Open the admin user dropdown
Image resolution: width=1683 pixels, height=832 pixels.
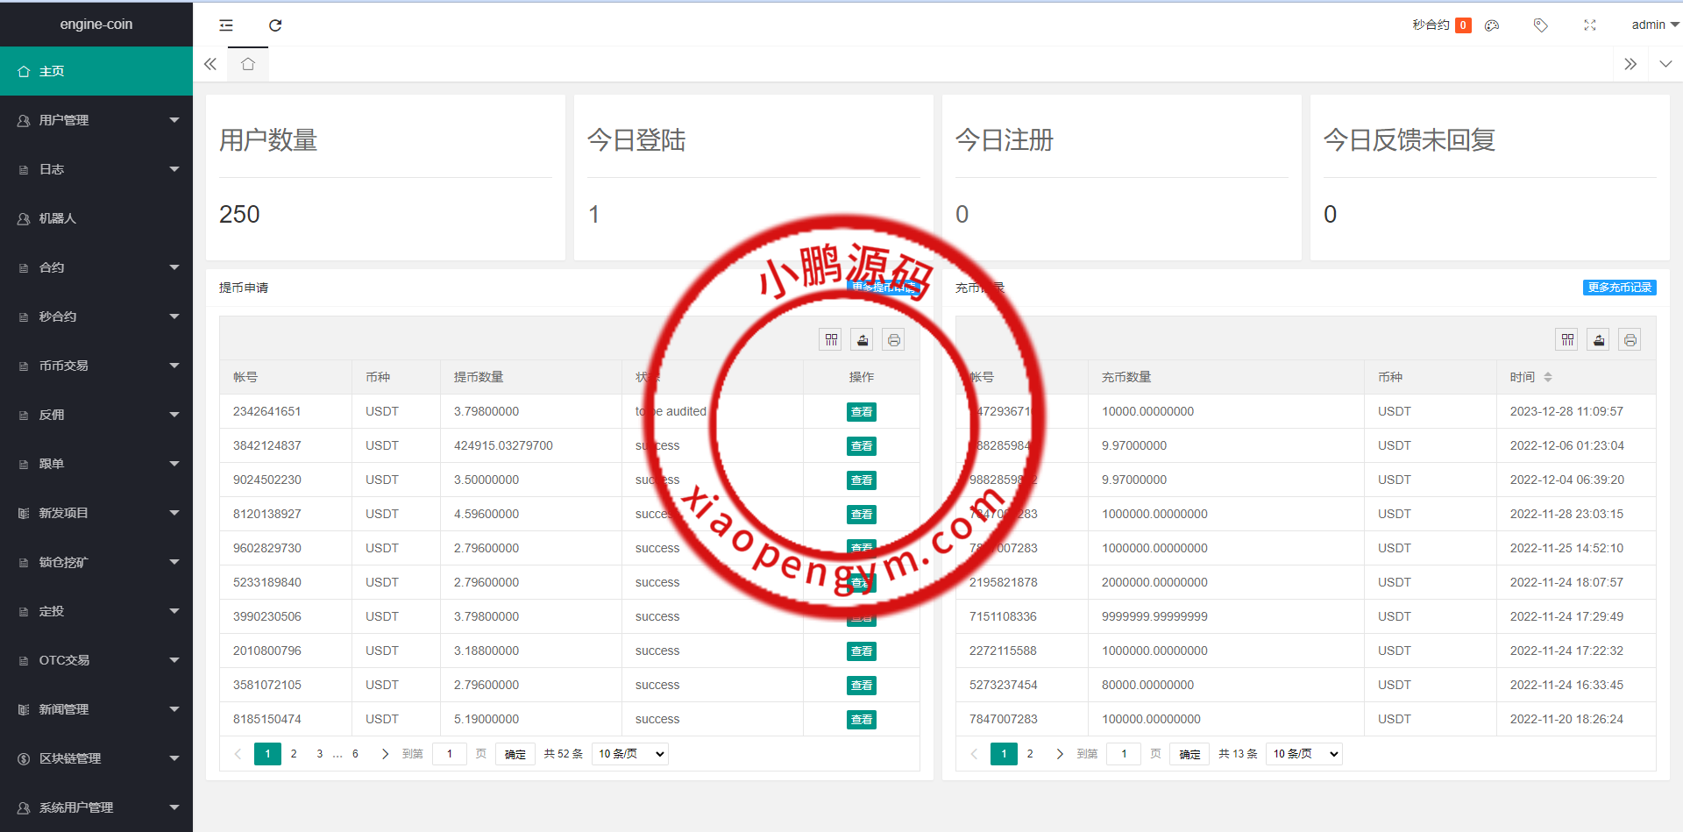coord(1653,25)
